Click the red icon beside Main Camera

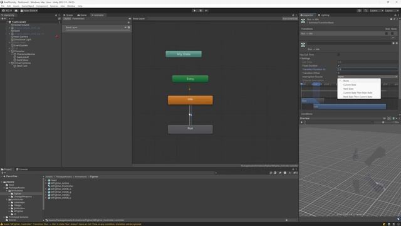pos(57,36)
